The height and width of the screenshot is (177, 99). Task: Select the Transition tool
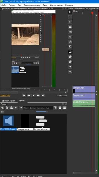click(x=70, y=47)
